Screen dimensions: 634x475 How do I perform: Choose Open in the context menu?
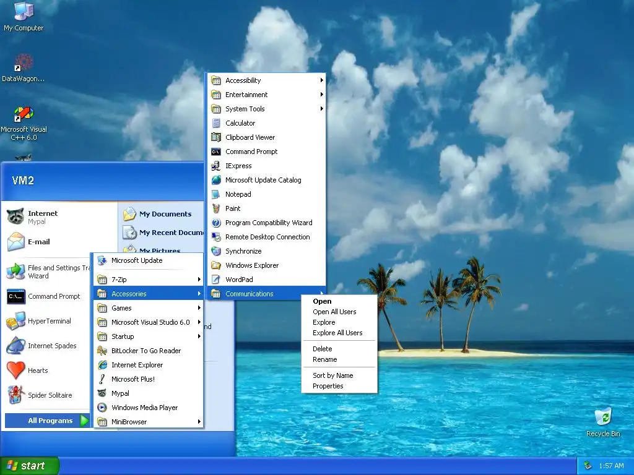click(339, 301)
